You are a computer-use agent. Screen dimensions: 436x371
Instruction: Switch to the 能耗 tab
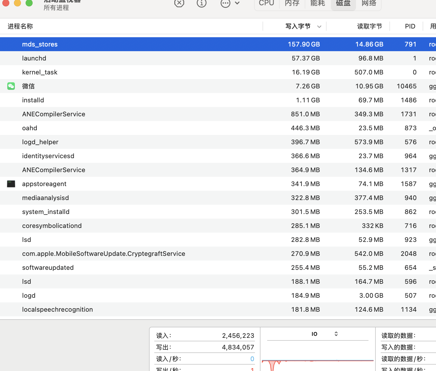point(318,3)
